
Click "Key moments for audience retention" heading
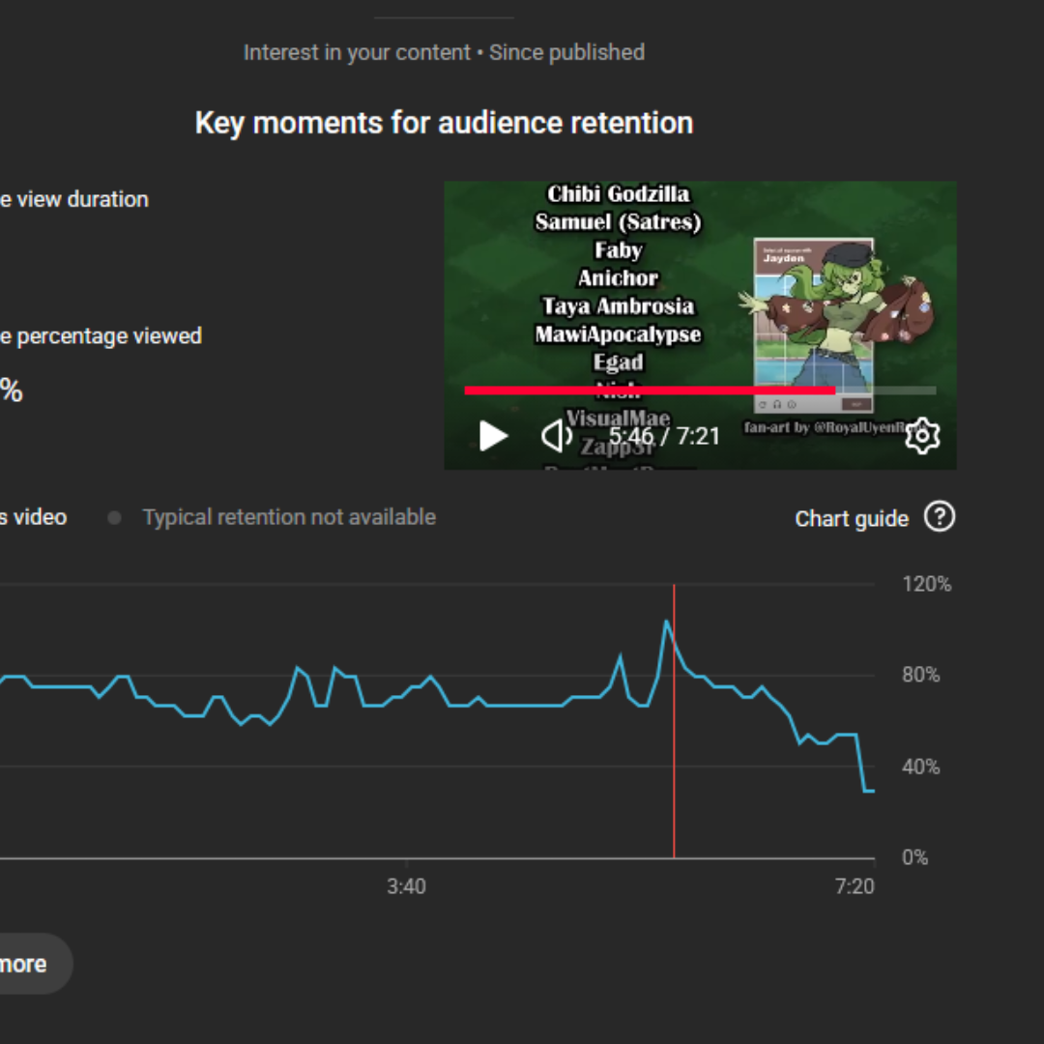pyautogui.click(x=444, y=123)
